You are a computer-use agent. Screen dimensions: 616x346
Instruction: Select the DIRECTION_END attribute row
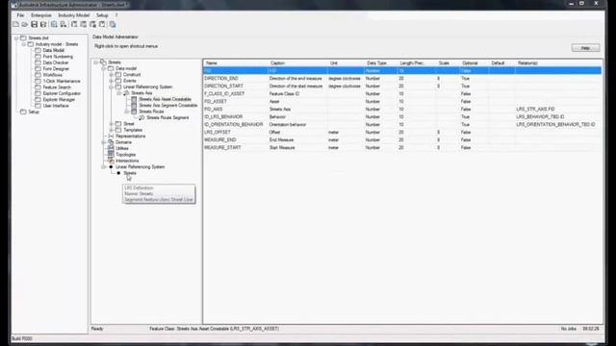point(402,79)
